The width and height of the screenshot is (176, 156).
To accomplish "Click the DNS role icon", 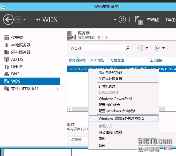I will click(x=7, y=74).
